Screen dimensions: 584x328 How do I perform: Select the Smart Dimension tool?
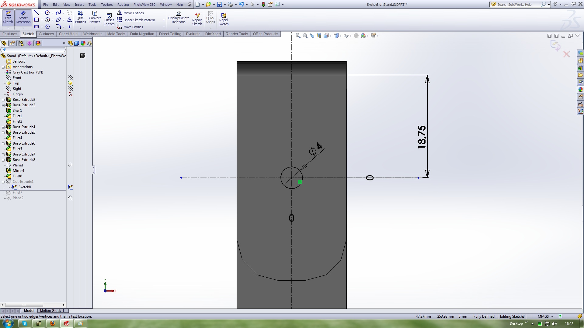pyautogui.click(x=23, y=18)
